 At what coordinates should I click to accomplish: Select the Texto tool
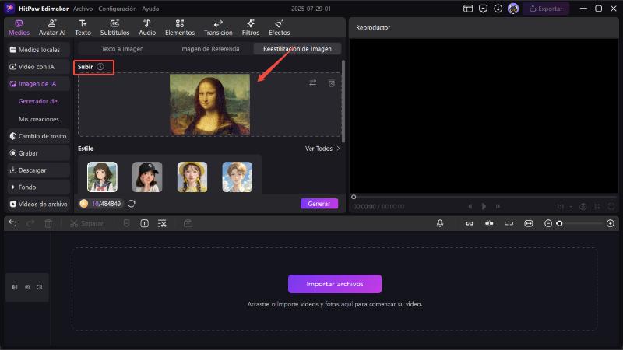[x=83, y=27]
